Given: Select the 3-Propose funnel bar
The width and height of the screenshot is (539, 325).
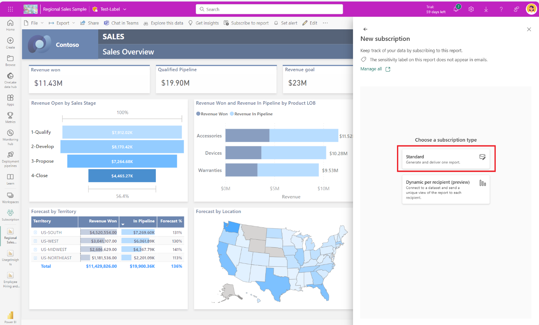Looking at the screenshot, I should [x=122, y=161].
